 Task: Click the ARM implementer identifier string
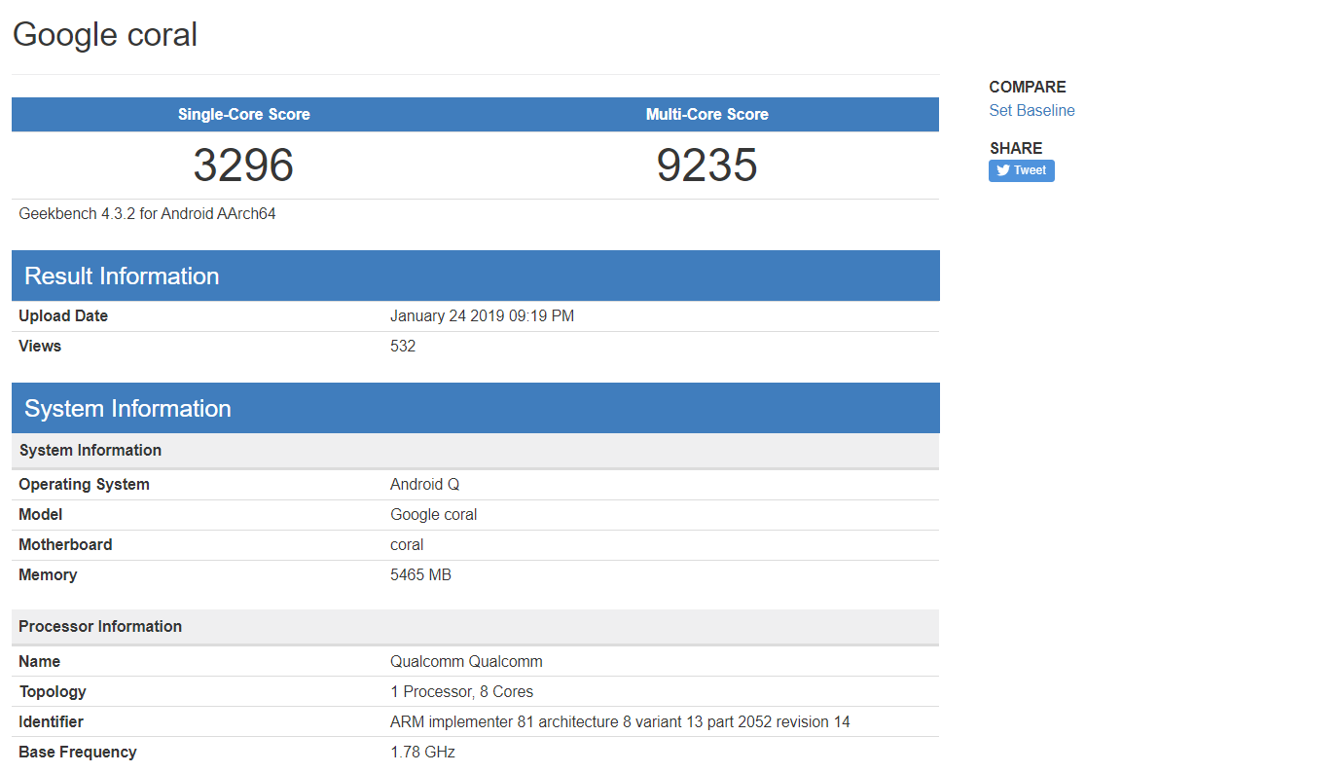620,722
